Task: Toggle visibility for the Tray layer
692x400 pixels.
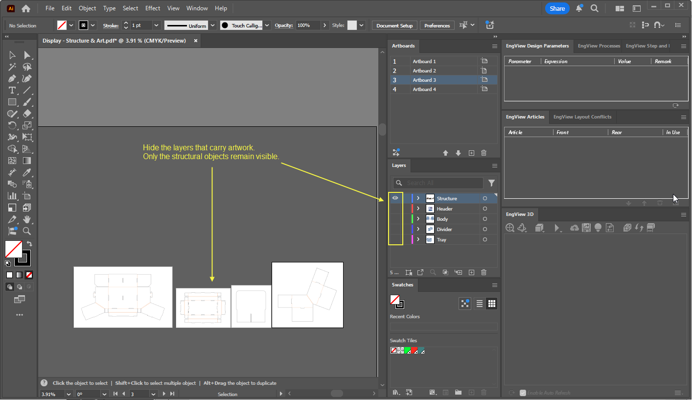Action: [395, 239]
